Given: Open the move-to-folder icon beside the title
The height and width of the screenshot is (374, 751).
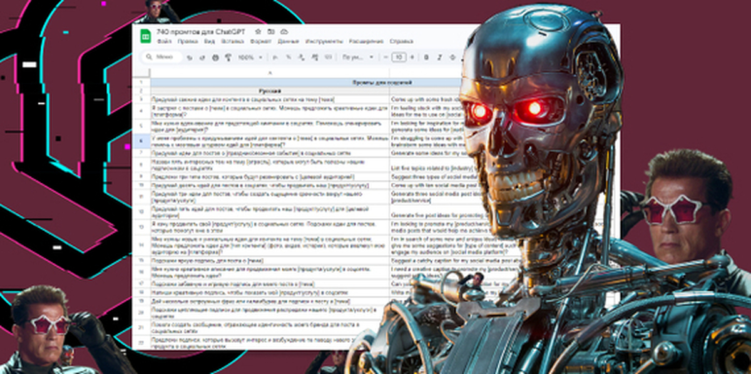Looking at the screenshot, I should 271,31.
